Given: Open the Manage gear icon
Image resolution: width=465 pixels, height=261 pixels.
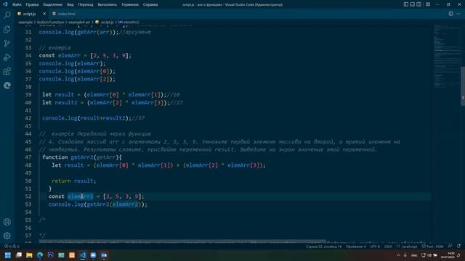Looking at the screenshot, I should click(7, 236).
